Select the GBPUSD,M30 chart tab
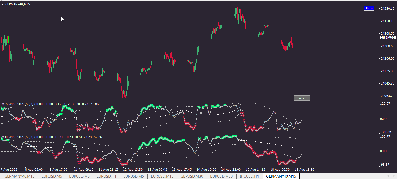The width and height of the screenshot is (398, 180). point(192,176)
